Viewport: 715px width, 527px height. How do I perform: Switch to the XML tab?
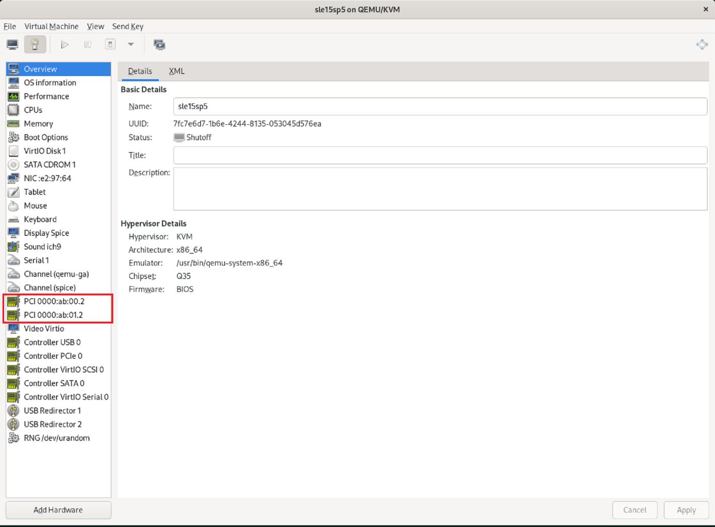(177, 71)
